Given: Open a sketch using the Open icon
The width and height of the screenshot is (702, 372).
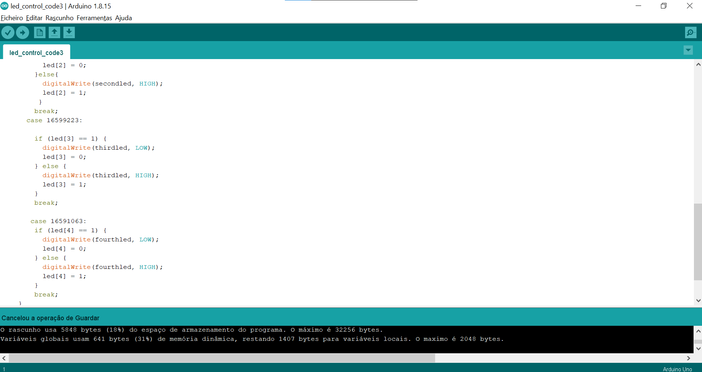Looking at the screenshot, I should tap(54, 32).
